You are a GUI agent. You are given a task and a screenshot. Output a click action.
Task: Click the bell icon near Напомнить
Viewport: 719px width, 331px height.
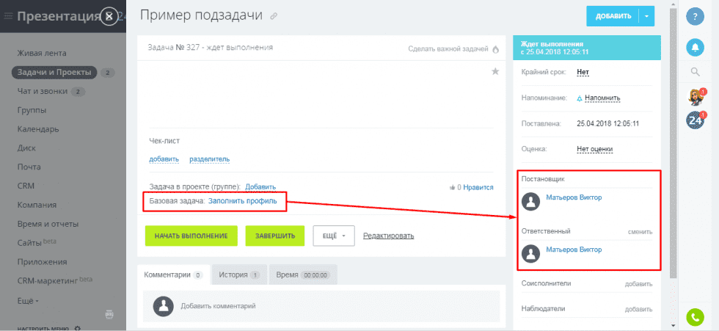(580, 98)
